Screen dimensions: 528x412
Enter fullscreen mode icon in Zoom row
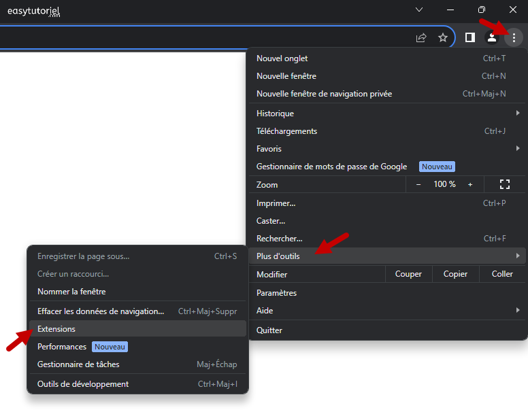(504, 184)
